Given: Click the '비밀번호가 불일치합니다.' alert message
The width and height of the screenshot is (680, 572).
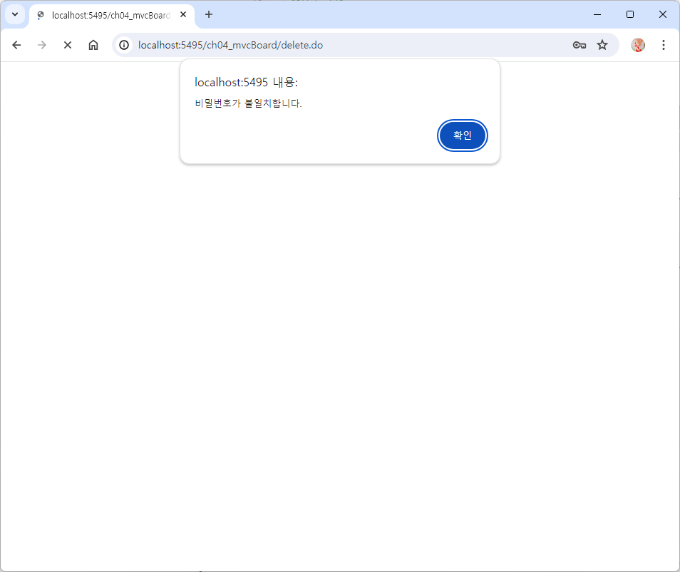Looking at the screenshot, I should 248,103.
